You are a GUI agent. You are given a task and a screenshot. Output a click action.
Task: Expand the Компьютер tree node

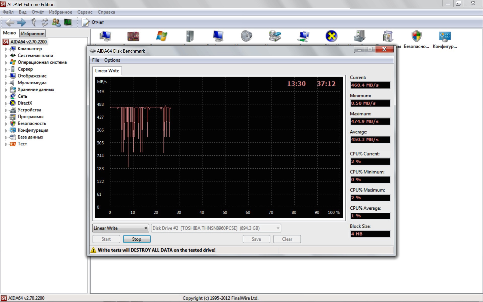(6, 49)
